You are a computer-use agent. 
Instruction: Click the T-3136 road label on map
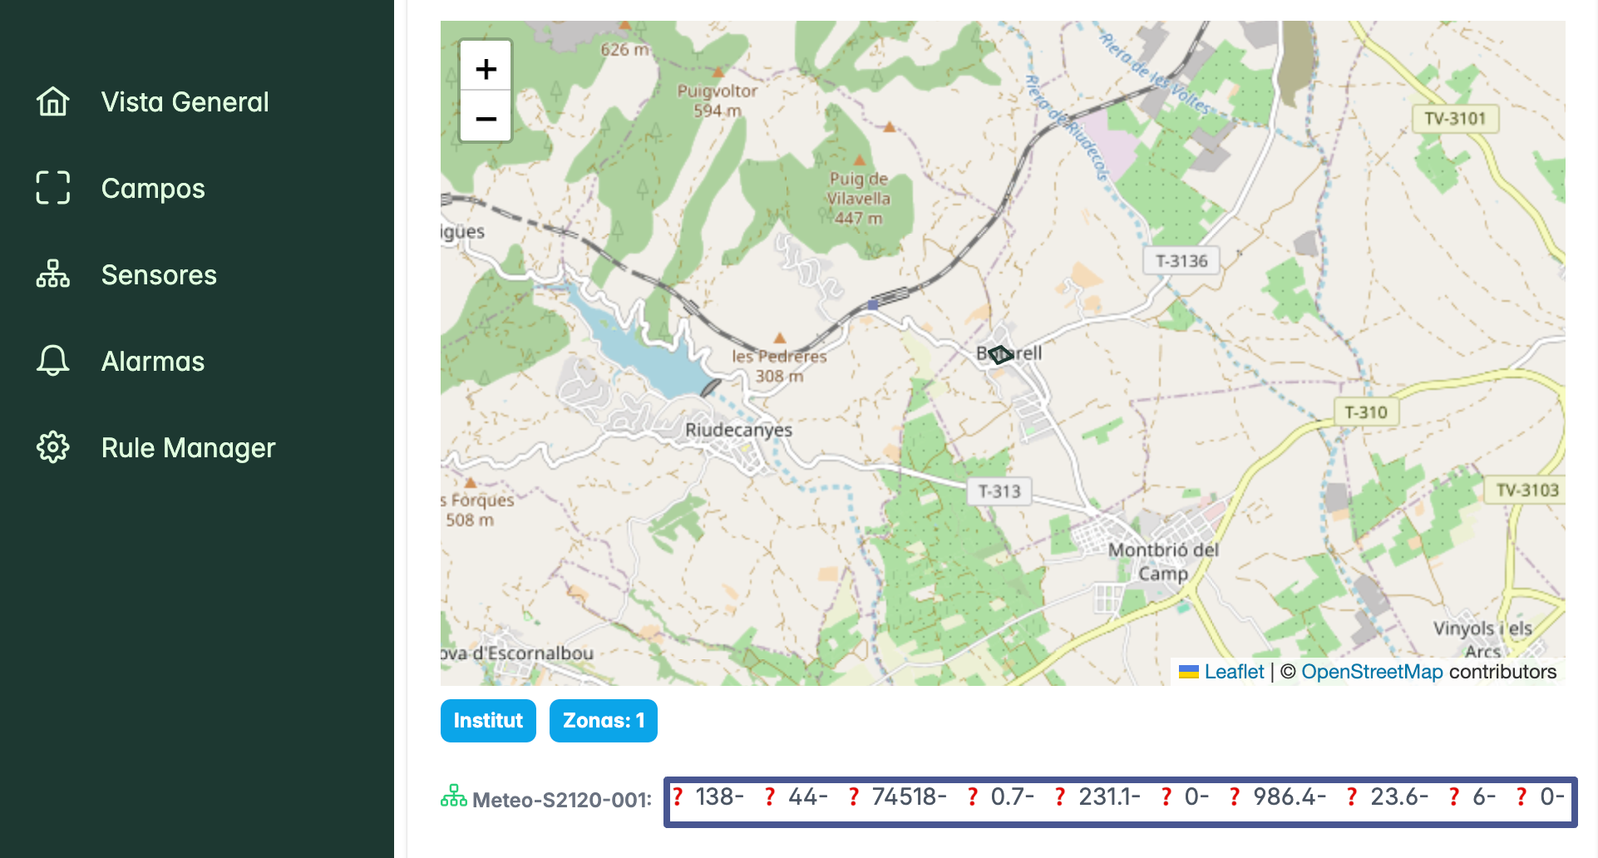(1181, 261)
